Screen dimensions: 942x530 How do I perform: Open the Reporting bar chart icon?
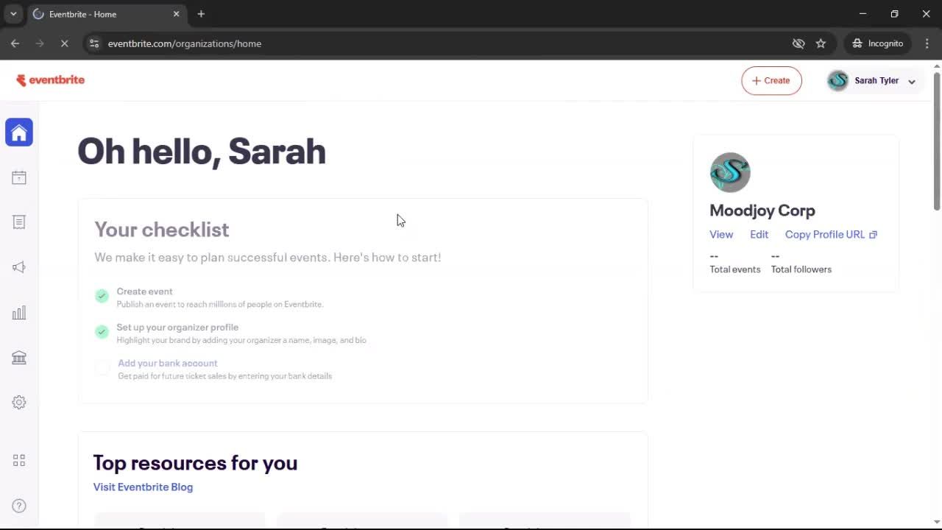pyautogui.click(x=19, y=313)
